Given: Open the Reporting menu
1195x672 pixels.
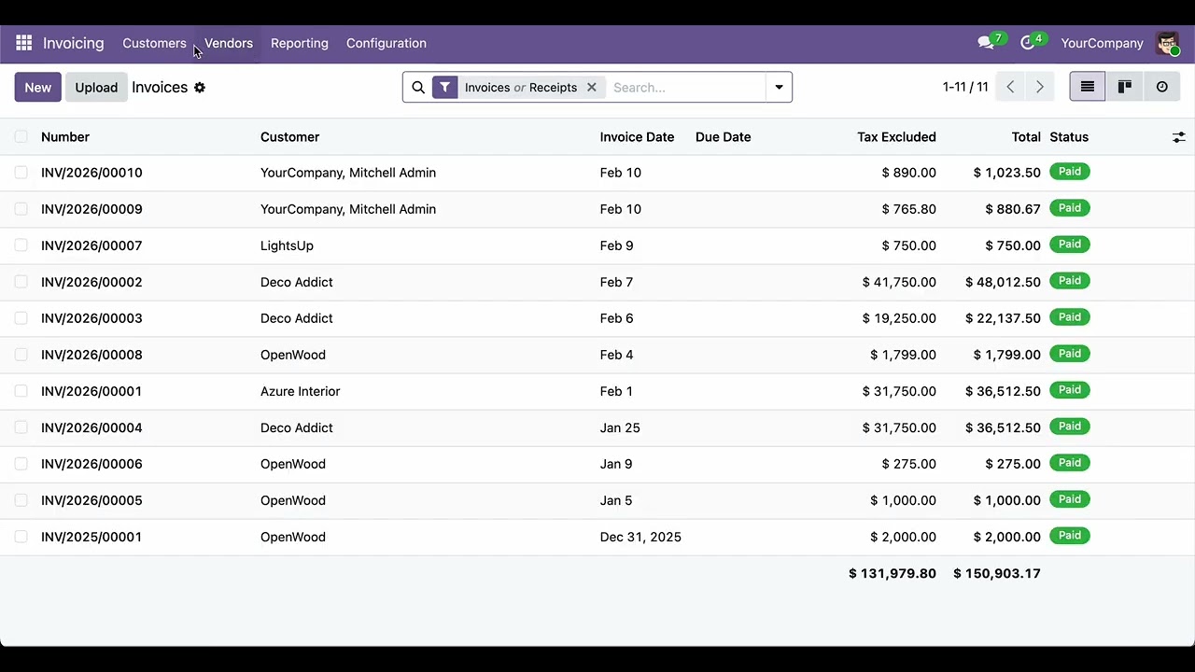Looking at the screenshot, I should click(x=300, y=43).
